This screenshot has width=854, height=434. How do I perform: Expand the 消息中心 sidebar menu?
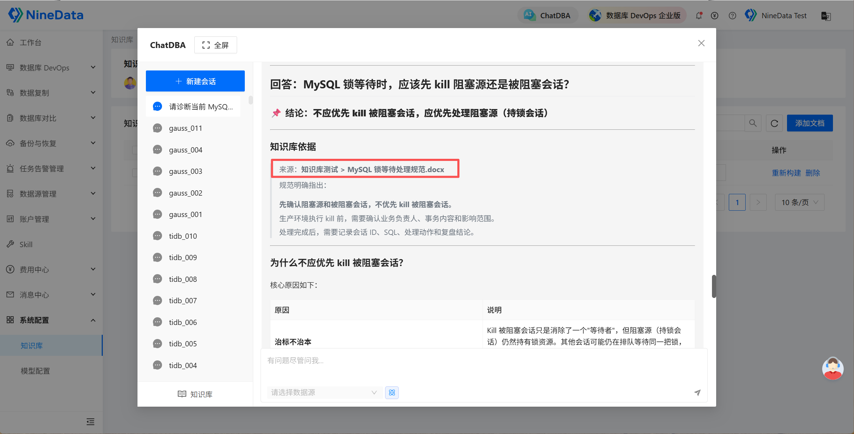pyautogui.click(x=51, y=295)
